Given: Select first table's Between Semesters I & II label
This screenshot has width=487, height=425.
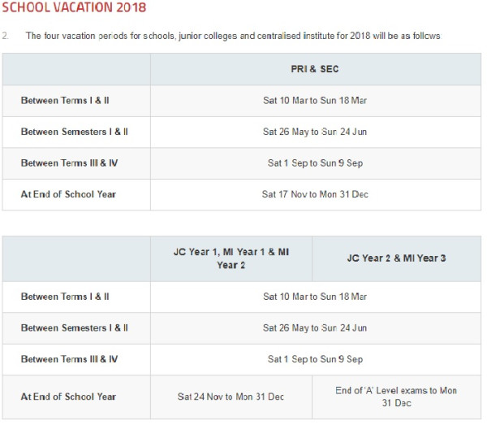Looking at the screenshot, I should pos(74,132).
